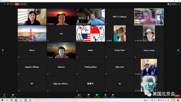Select TAO ZHANG's Golden Gate tile
The width and height of the screenshot is (181, 102).
(32, 33)
